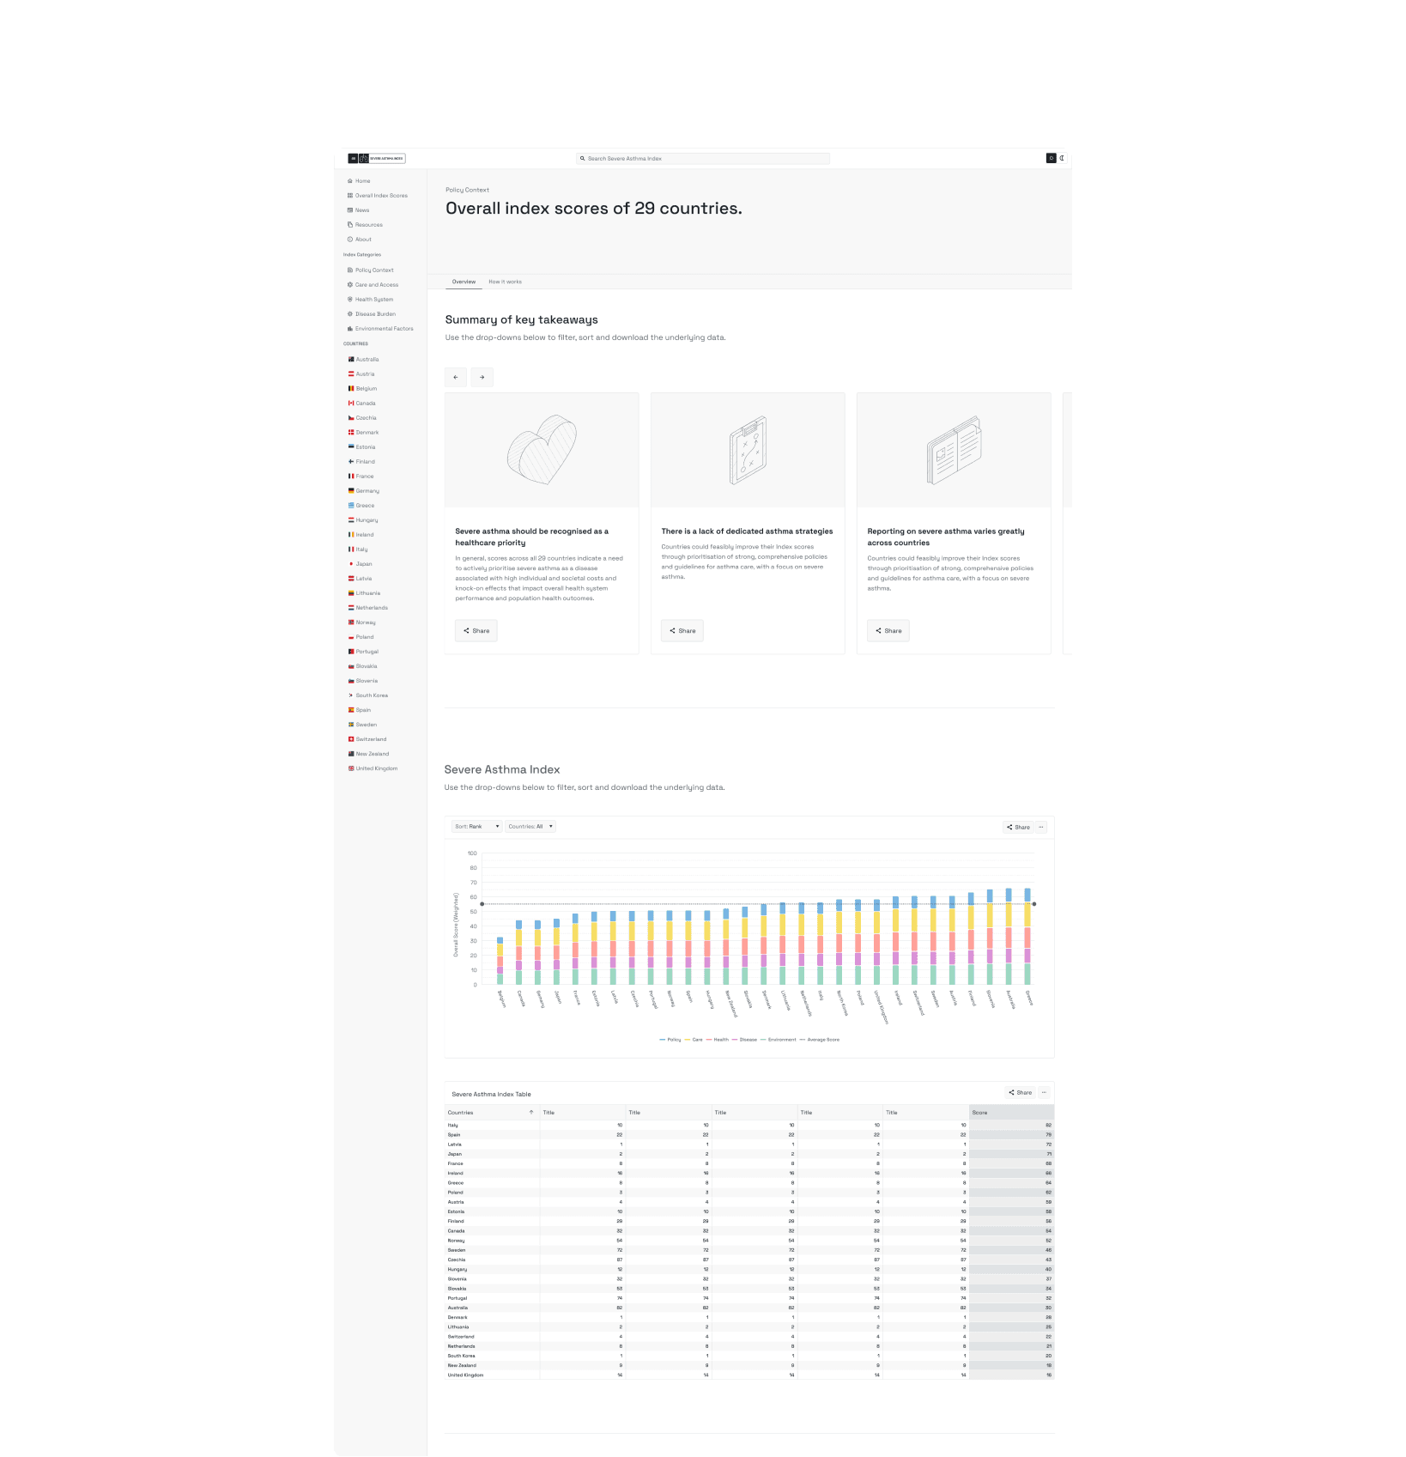Switch to light mode sun toggle
Viewport: 1406px width, 1457px height.
click(1051, 158)
